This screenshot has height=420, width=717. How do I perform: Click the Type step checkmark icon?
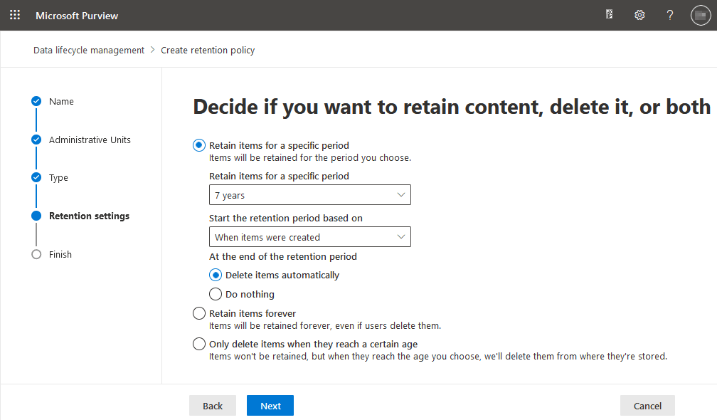[36, 177]
